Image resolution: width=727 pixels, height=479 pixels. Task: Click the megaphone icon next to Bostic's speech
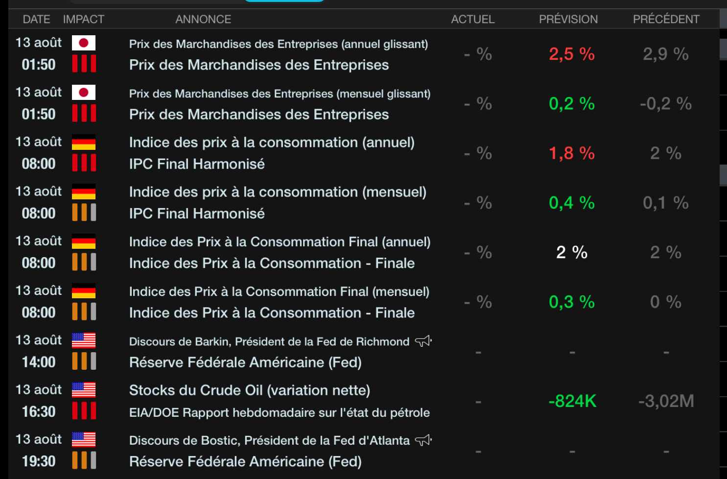423,440
